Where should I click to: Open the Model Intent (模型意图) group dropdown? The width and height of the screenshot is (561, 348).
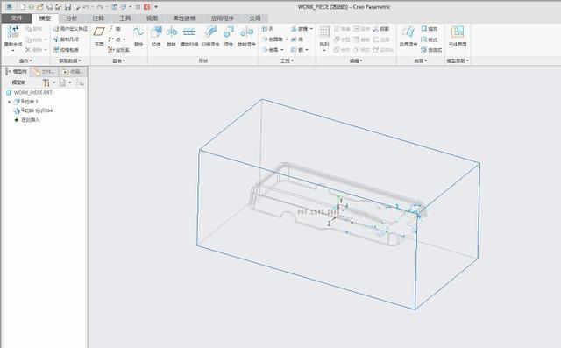[x=458, y=60]
